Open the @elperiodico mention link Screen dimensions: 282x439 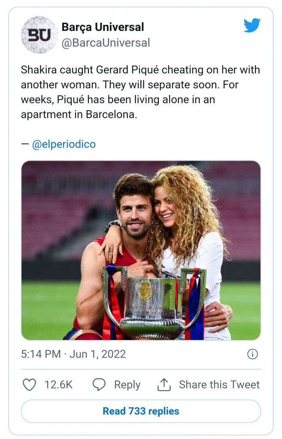[64, 144]
